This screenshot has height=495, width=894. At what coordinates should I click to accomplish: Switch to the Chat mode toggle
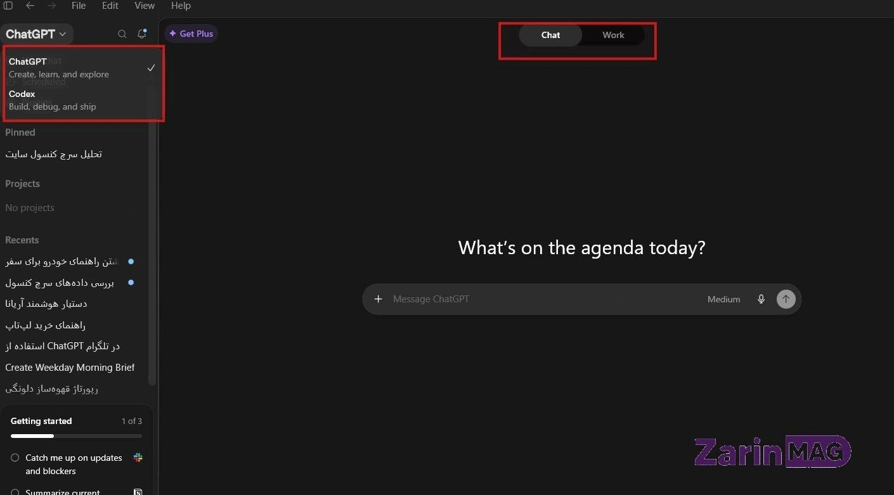[x=550, y=35]
